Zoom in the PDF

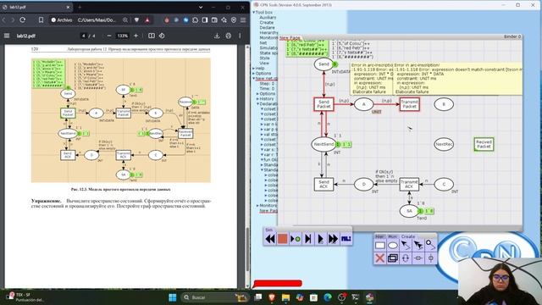click(135, 36)
